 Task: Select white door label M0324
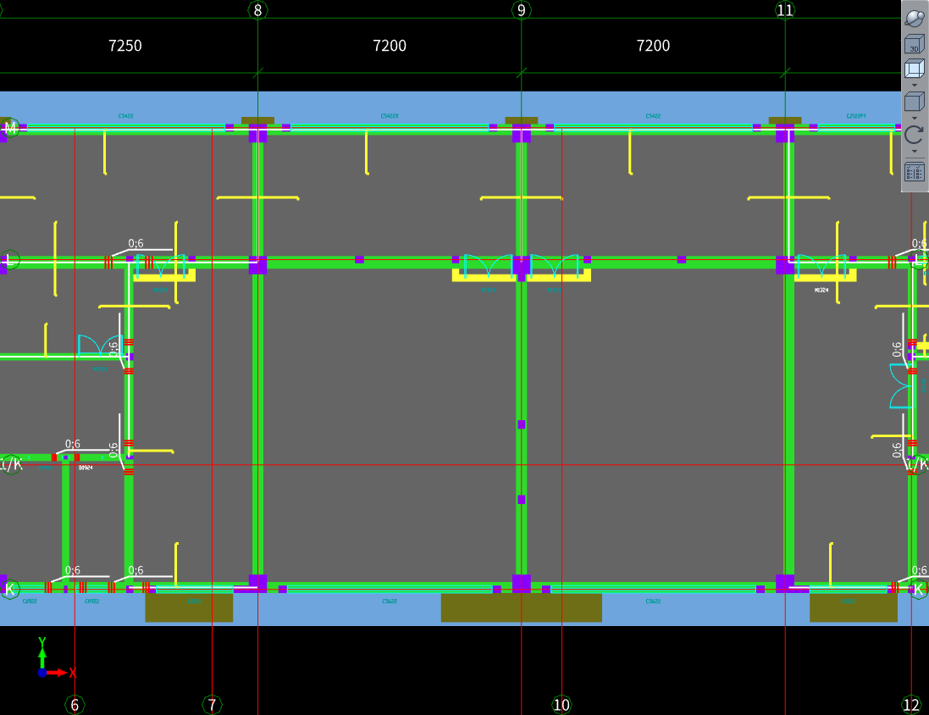click(x=821, y=290)
